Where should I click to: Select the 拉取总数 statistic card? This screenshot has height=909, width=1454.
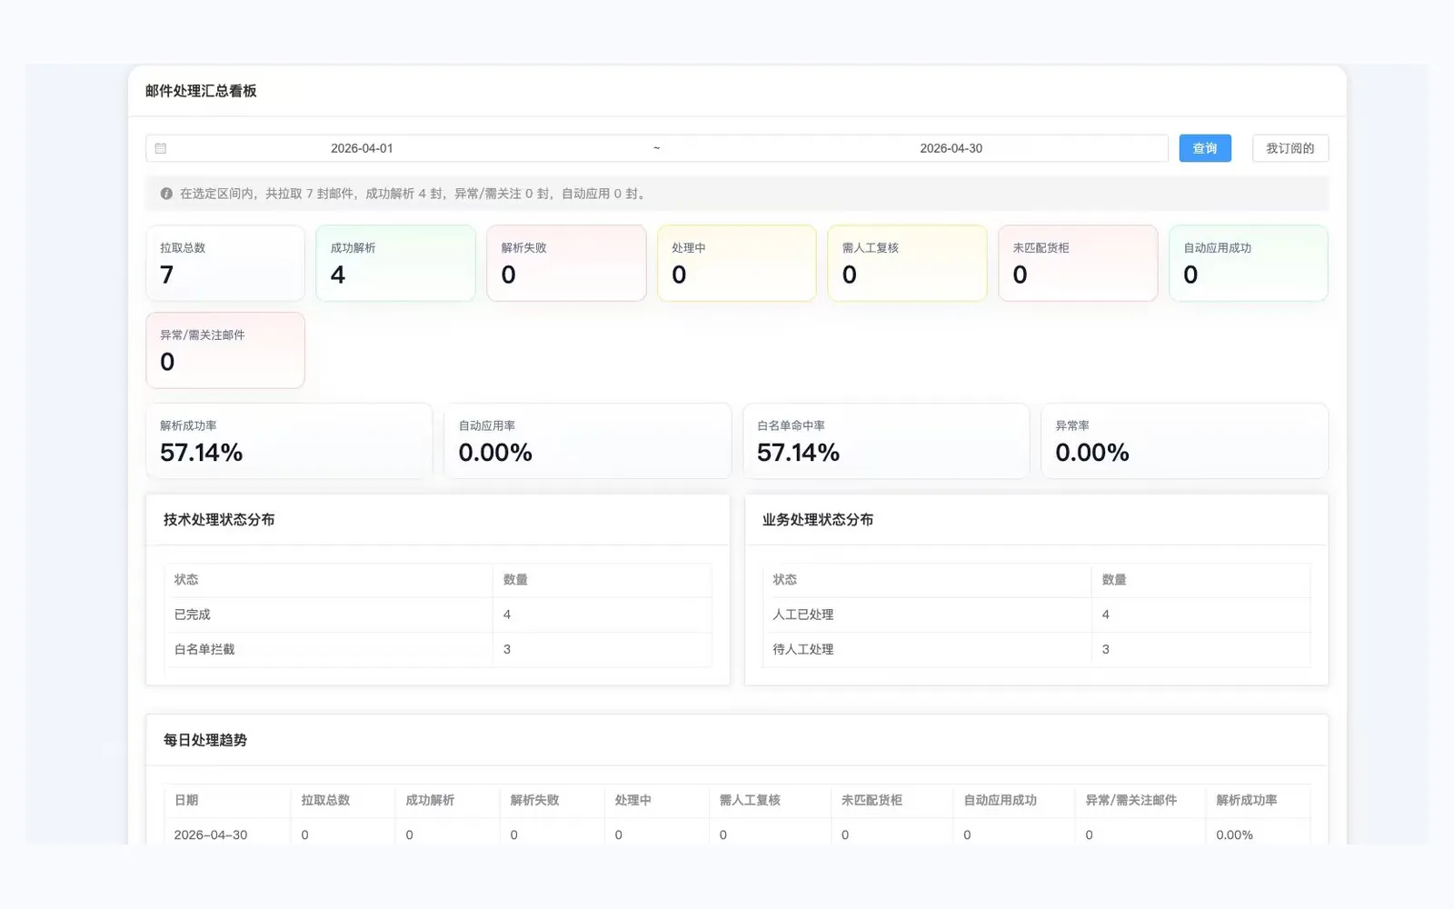point(225,263)
